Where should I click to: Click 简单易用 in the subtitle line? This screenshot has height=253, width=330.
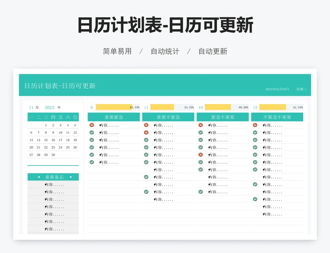coord(117,52)
